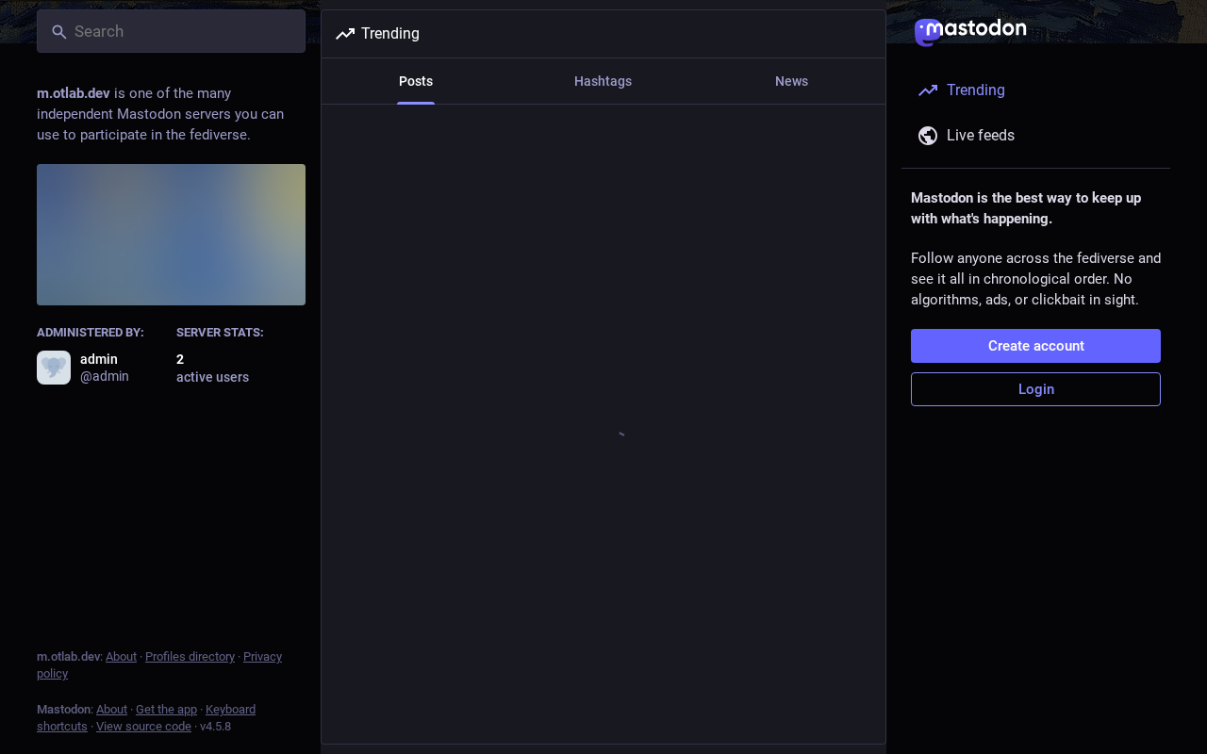The width and height of the screenshot is (1207, 754).
Task: Click the Trending column header title
Action: pyautogui.click(x=390, y=34)
